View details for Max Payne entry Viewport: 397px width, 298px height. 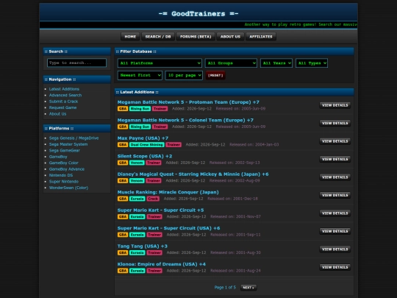pyautogui.click(x=335, y=141)
